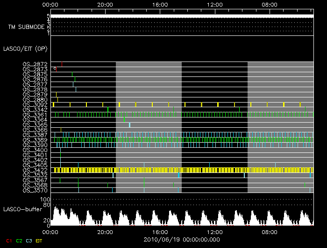Select the OS_3389 row label
The height and width of the screenshot is (248, 327).
tap(35, 140)
